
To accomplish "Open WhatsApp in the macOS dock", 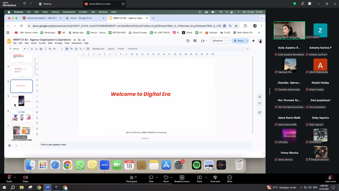I will pos(80,165).
